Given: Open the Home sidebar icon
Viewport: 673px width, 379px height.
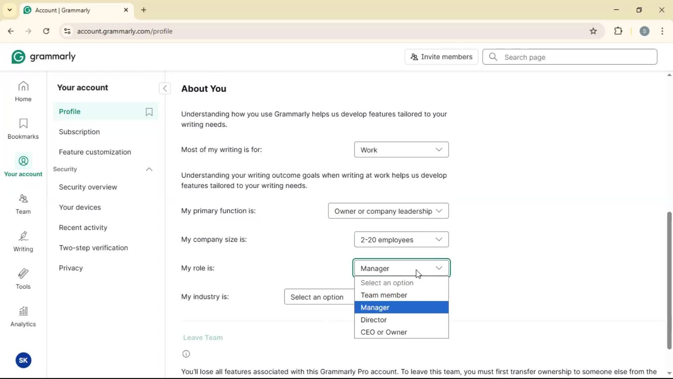Looking at the screenshot, I should coord(23,91).
